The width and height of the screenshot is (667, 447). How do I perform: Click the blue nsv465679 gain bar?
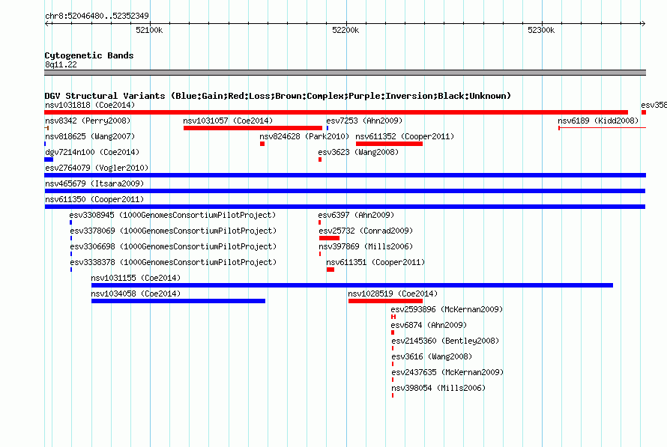(345, 191)
